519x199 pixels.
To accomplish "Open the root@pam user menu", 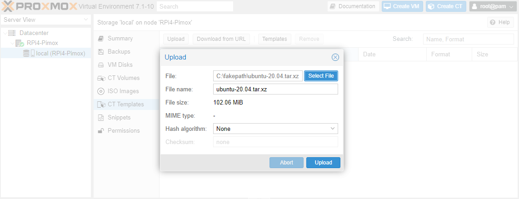I will (492, 6).
